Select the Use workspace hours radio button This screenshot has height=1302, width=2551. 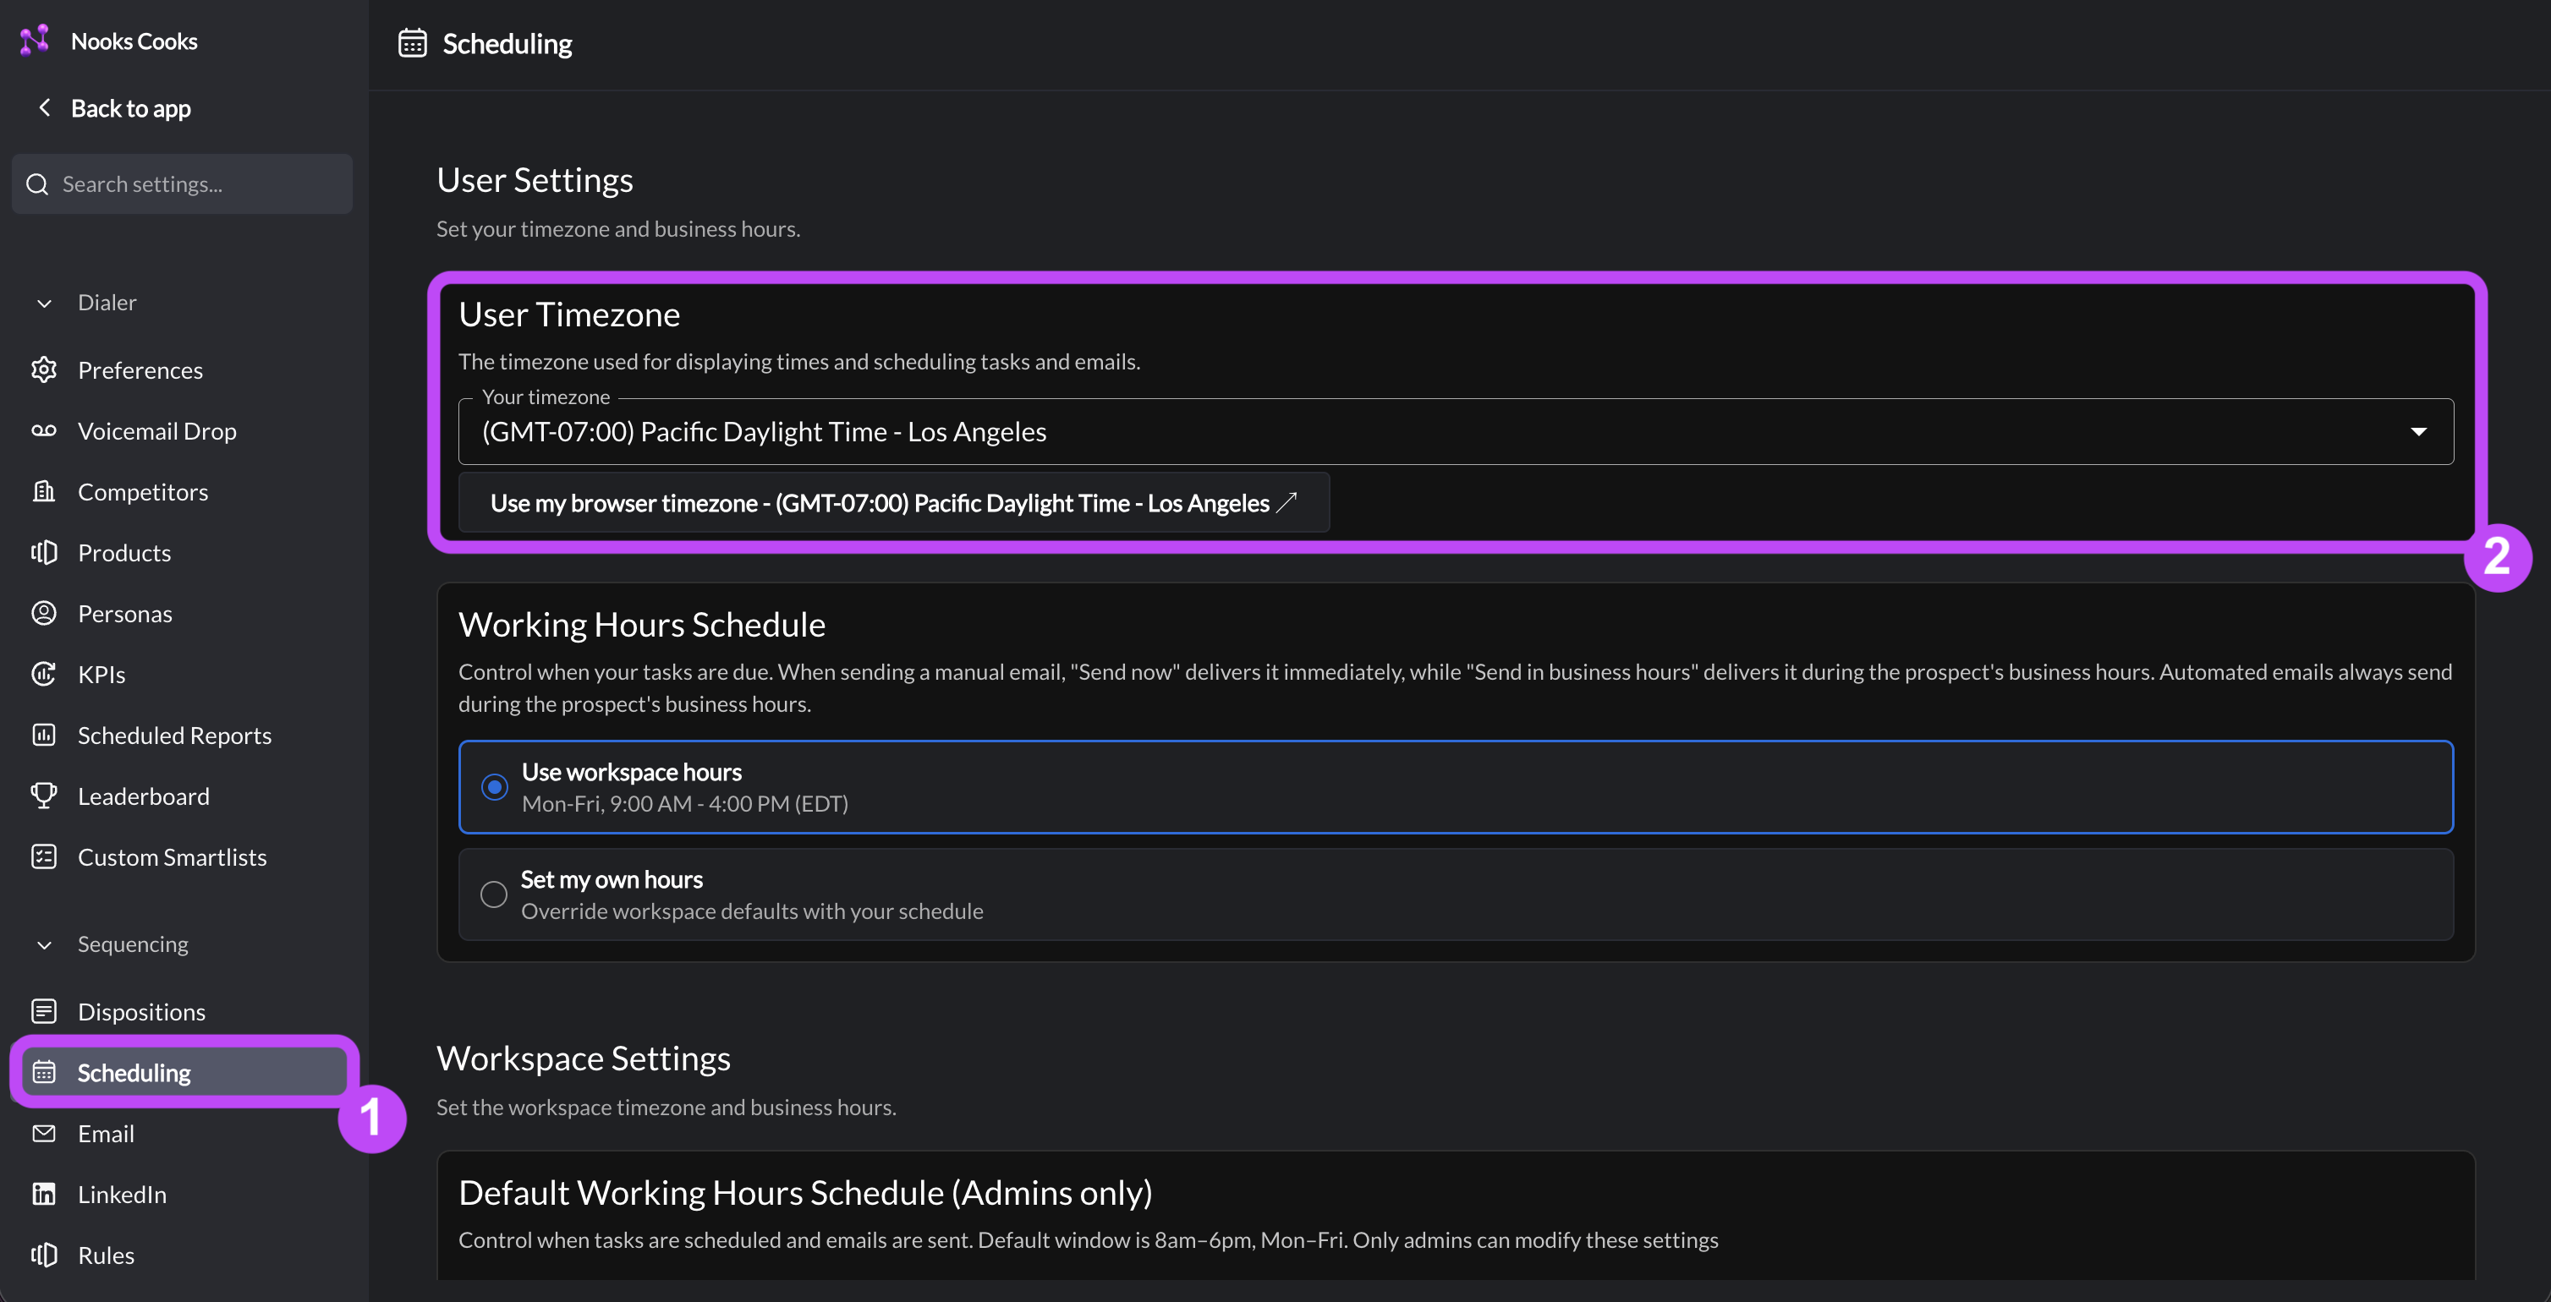pos(494,787)
